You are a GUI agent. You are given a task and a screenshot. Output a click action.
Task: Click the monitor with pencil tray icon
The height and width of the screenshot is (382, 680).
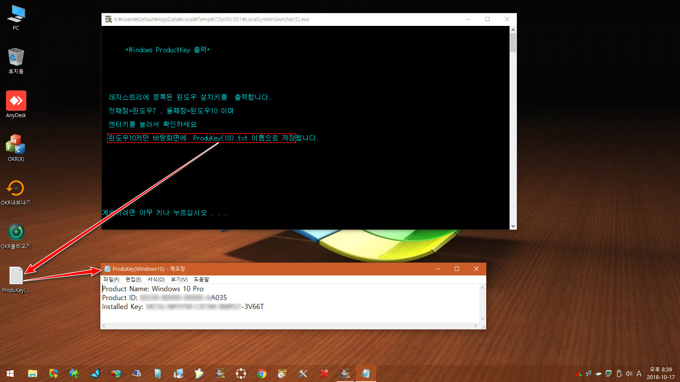coord(609,374)
